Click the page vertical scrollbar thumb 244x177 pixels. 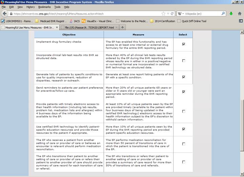[x=241, y=127]
